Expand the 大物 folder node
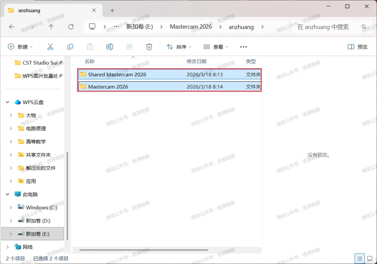The width and height of the screenshot is (377, 264). [11, 115]
